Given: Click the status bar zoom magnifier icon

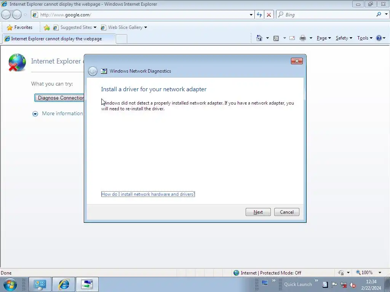Looking at the screenshot, I should (x=358, y=272).
